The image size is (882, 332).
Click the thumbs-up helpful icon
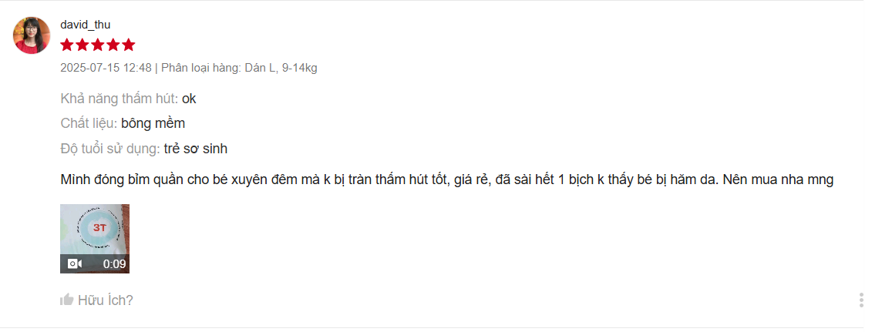click(x=67, y=300)
